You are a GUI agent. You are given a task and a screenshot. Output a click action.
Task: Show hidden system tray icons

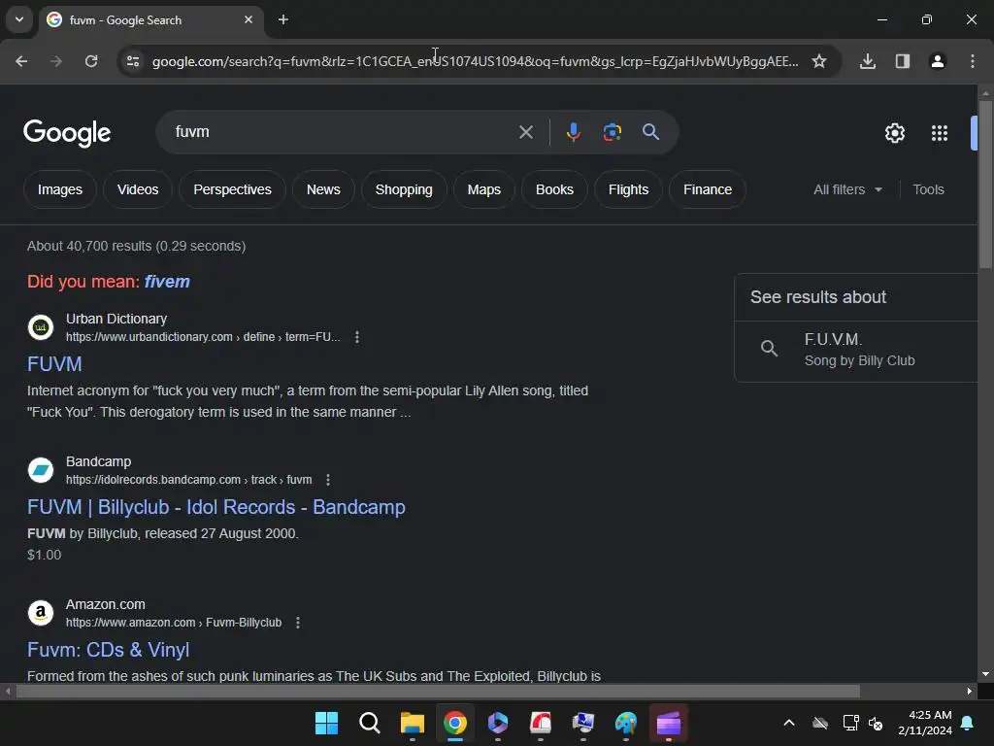tap(788, 723)
